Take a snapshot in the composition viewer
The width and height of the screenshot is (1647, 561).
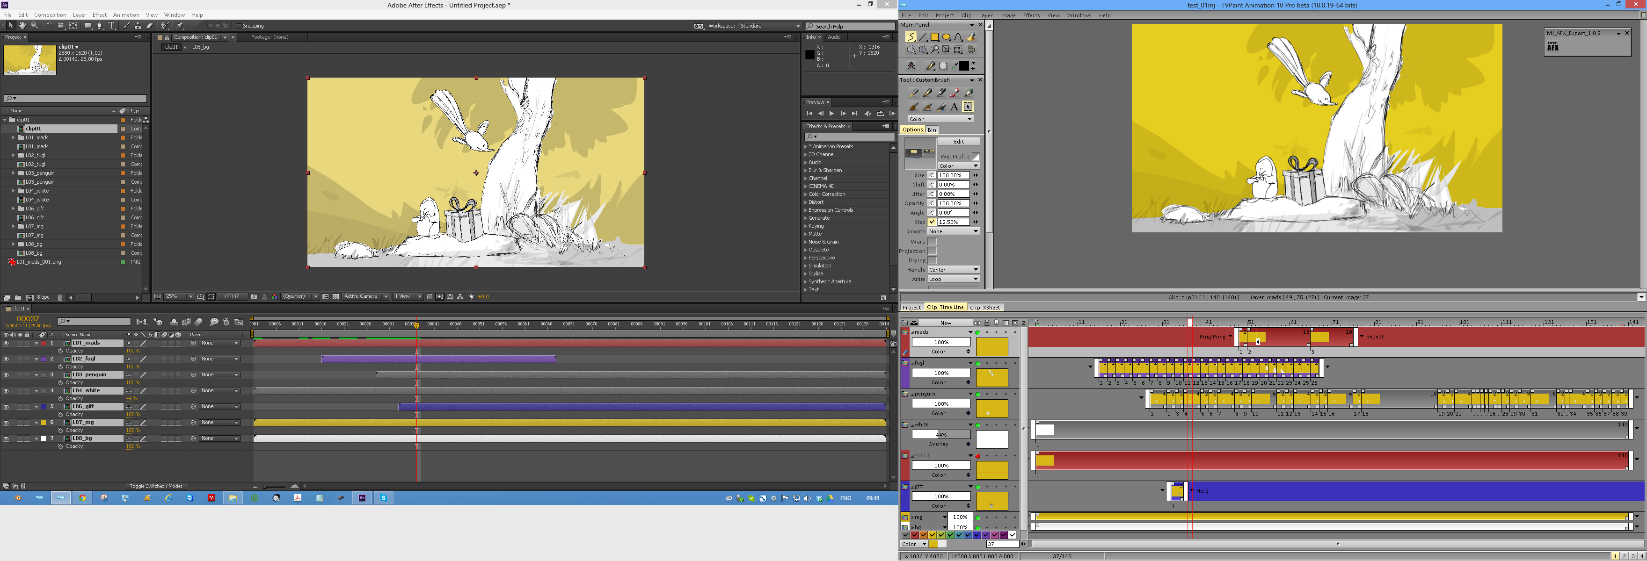coord(254,296)
